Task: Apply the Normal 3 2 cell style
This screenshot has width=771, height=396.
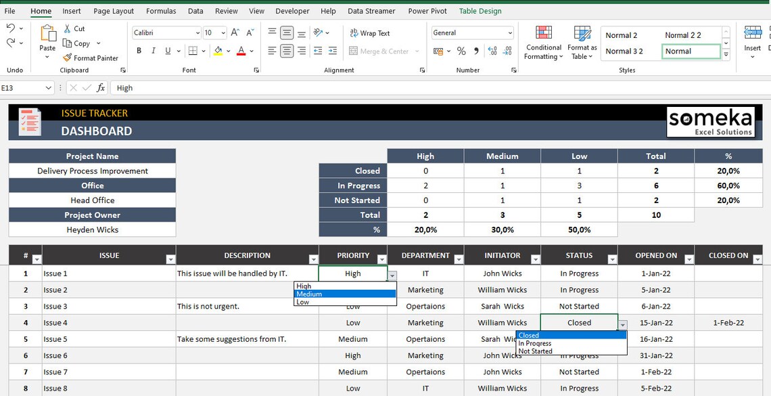Action: click(624, 51)
